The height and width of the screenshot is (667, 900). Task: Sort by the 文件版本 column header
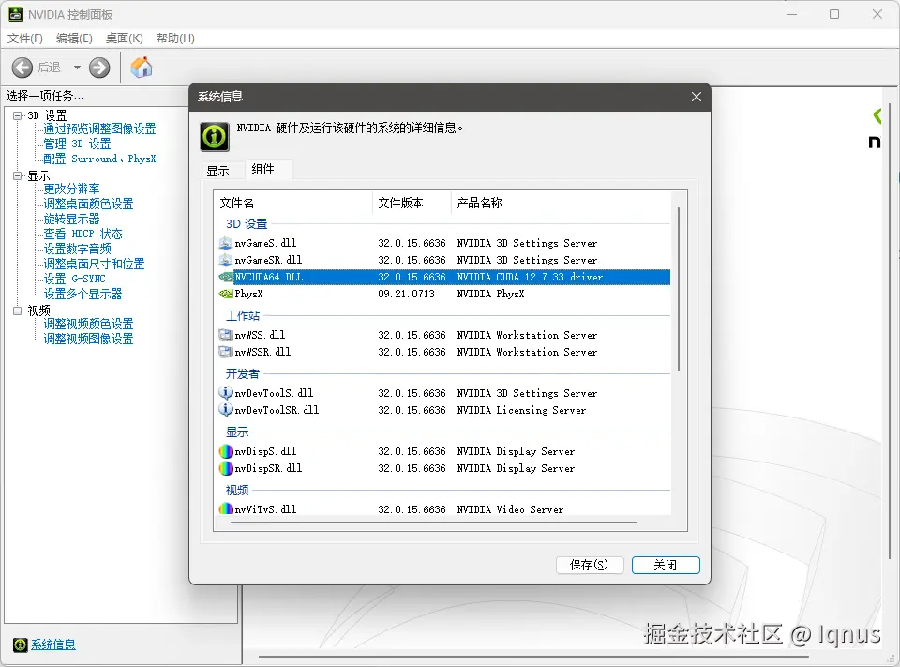click(412, 203)
